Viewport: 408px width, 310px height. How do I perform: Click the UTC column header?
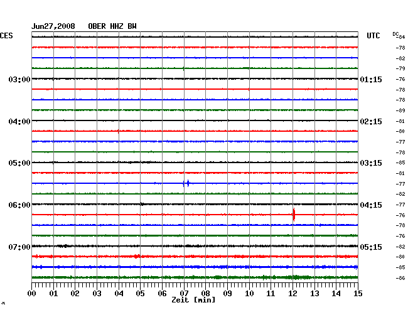[373, 36]
